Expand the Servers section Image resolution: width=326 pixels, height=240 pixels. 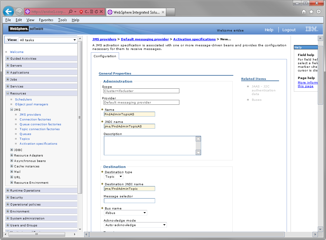point(8,65)
